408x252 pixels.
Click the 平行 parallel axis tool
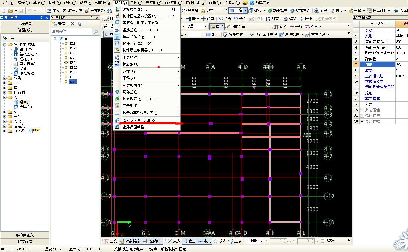tap(296, 26)
